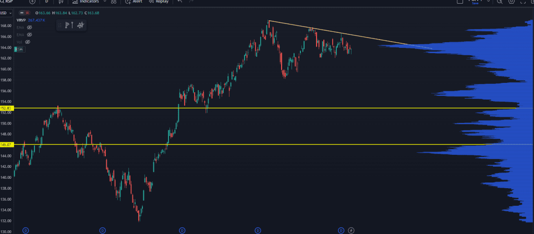Image resolution: width=534 pixels, height=234 pixels.
Task: Create a new Alert
Action: (x=134, y=2)
